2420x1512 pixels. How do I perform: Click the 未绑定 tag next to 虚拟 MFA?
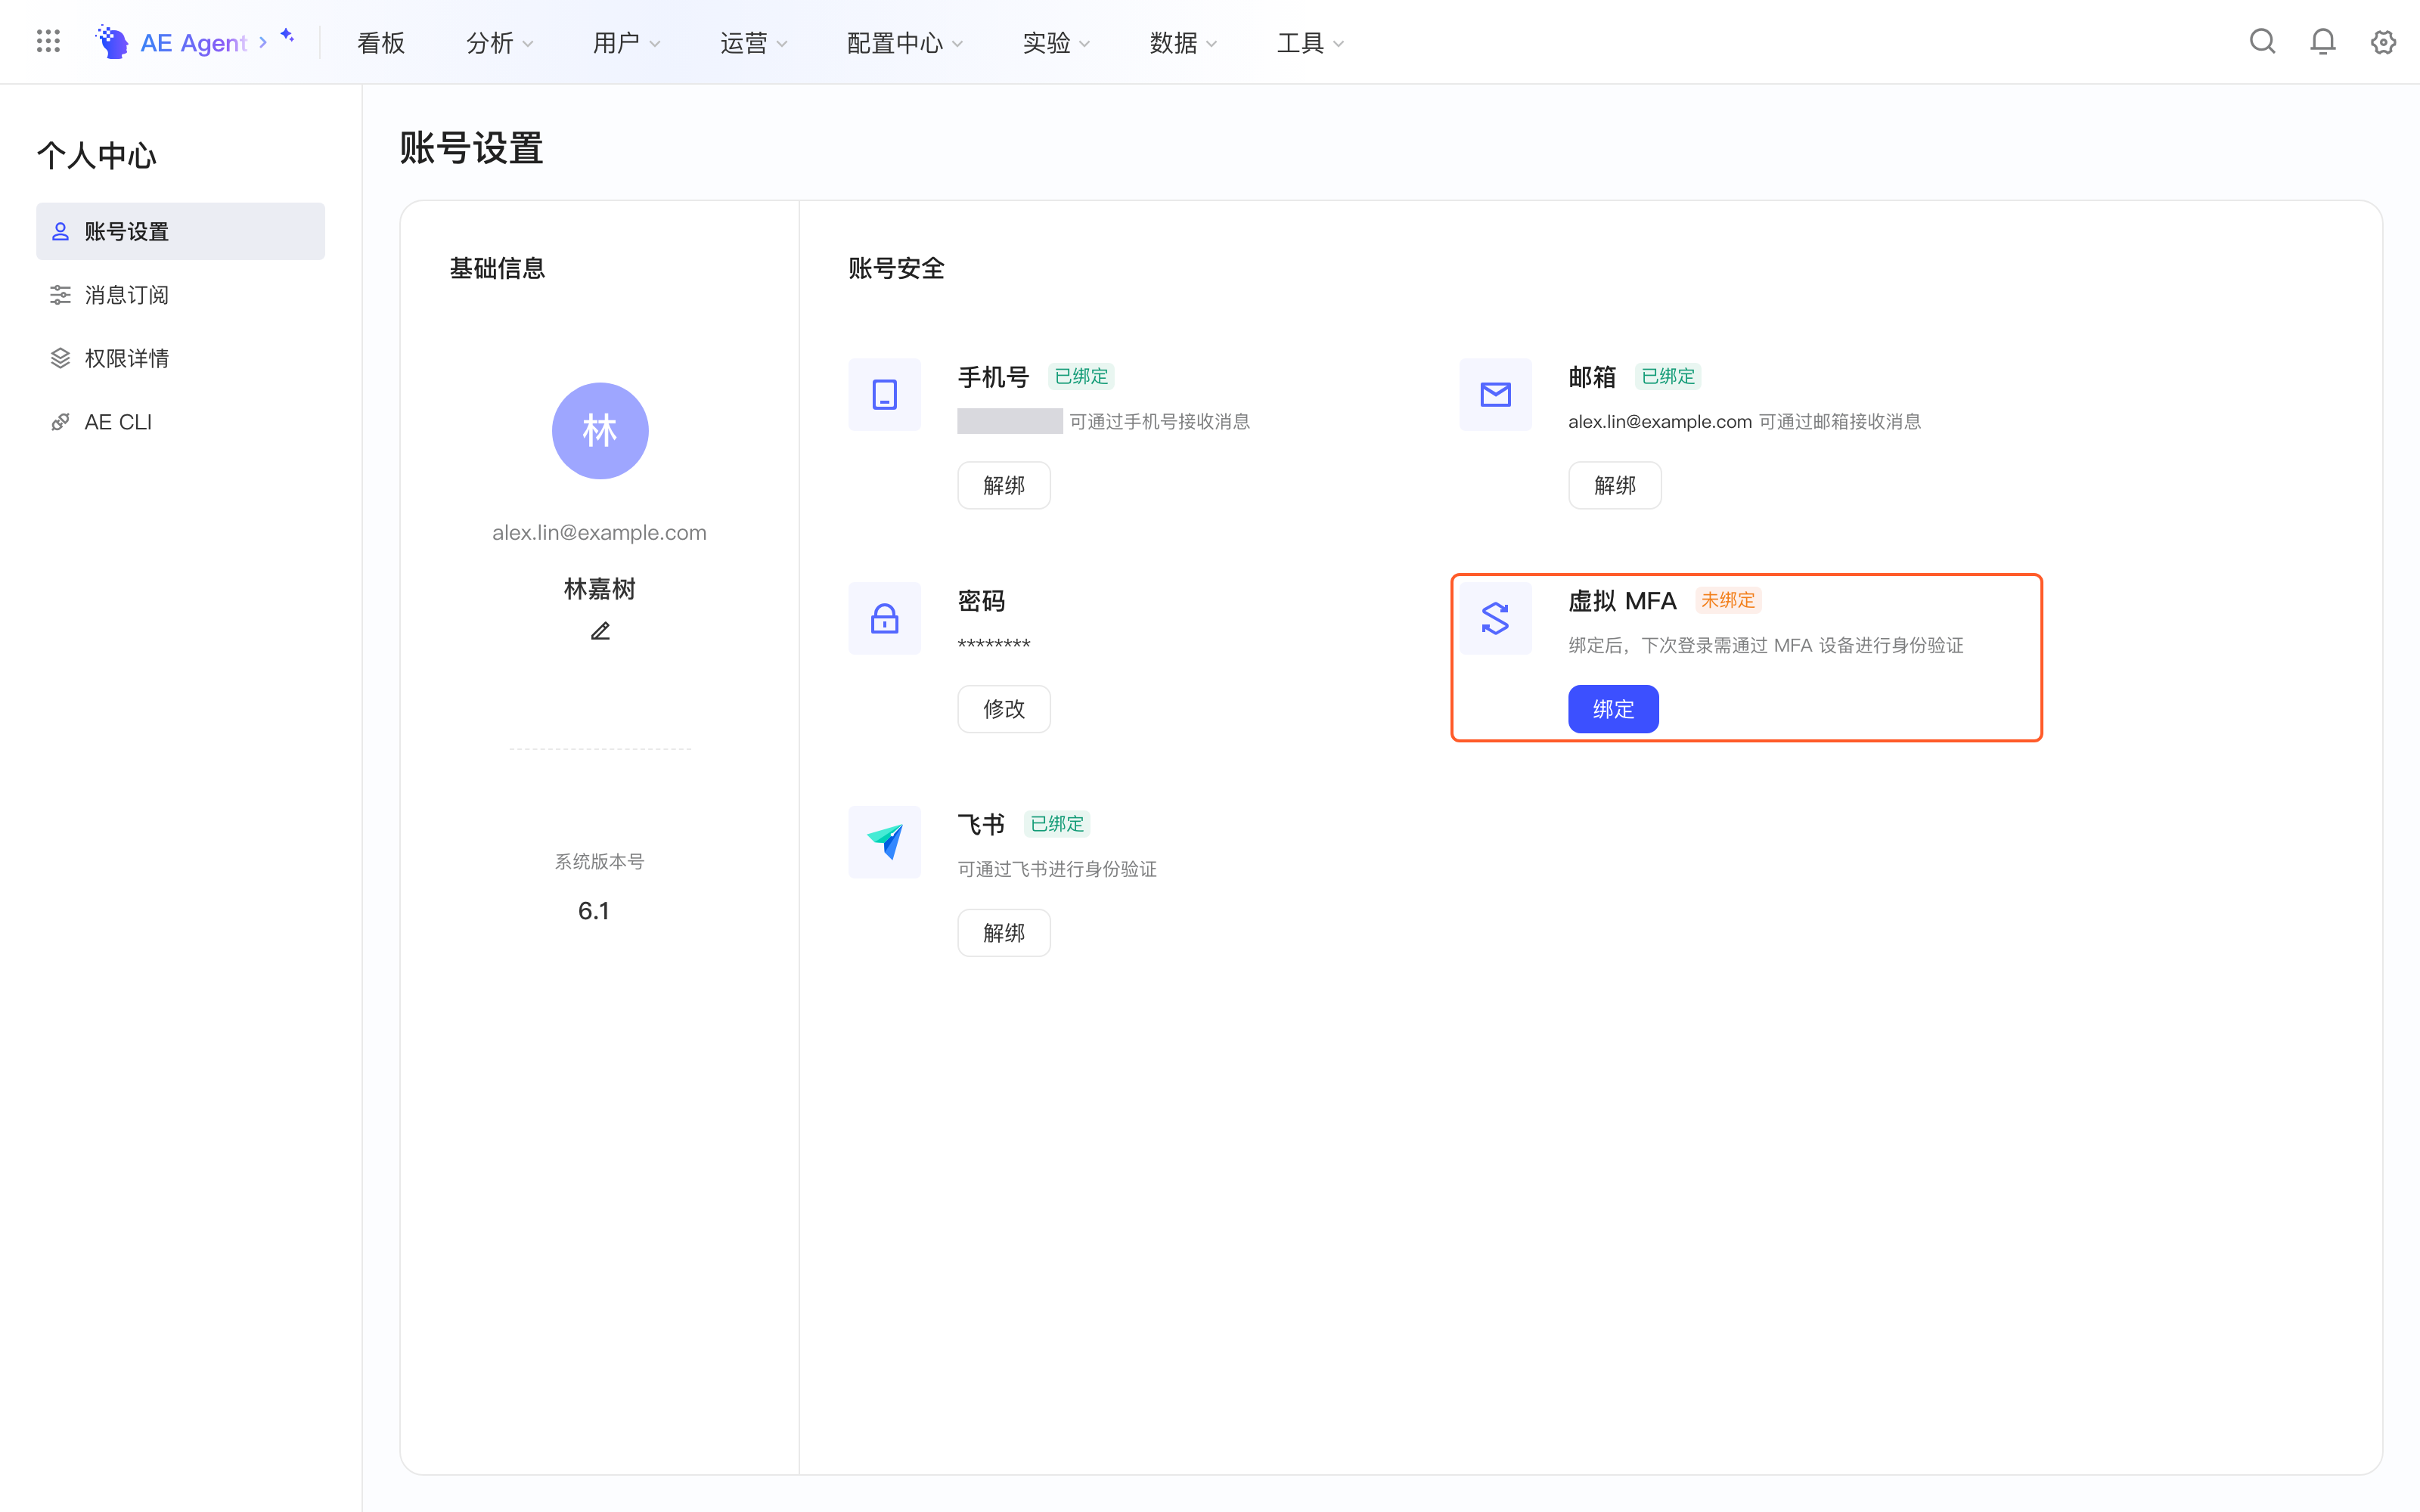click(1728, 600)
